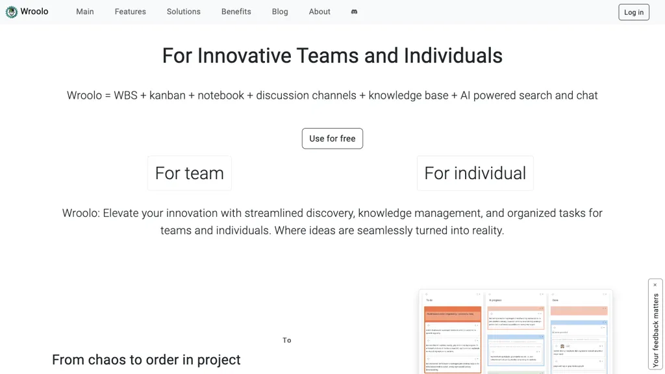This screenshot has height=374, width=665.
Task: Select Solutions in the navigation bar
Action: click(x=184, y=12)
